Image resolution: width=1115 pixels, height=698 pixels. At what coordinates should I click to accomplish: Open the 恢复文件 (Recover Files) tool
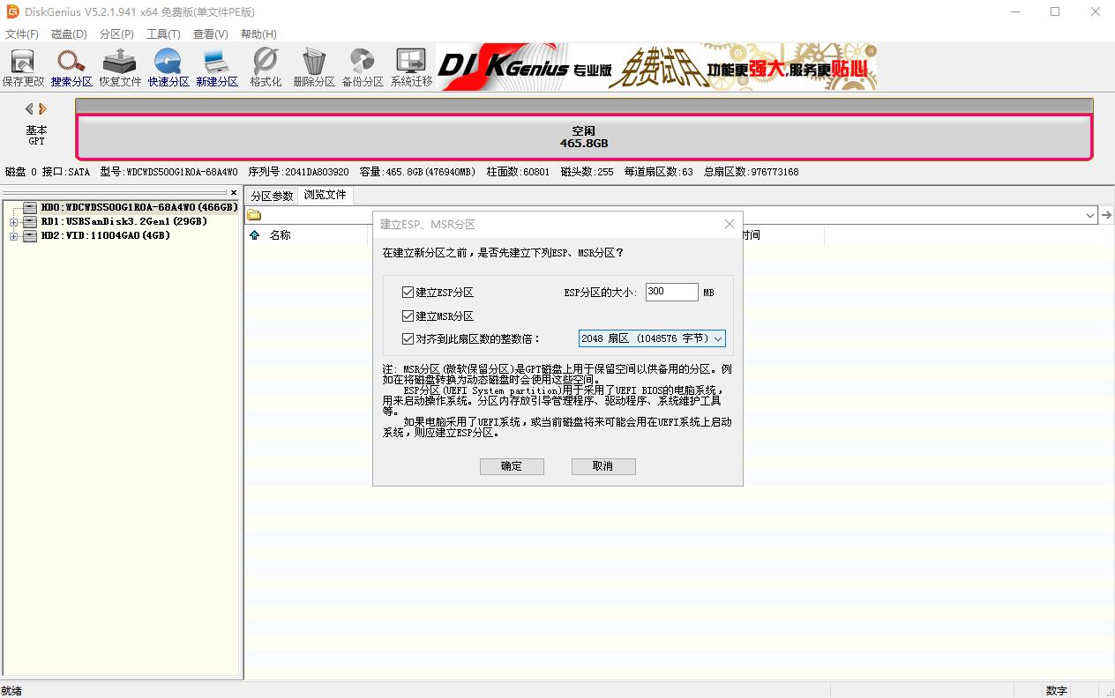coord(119,65)
